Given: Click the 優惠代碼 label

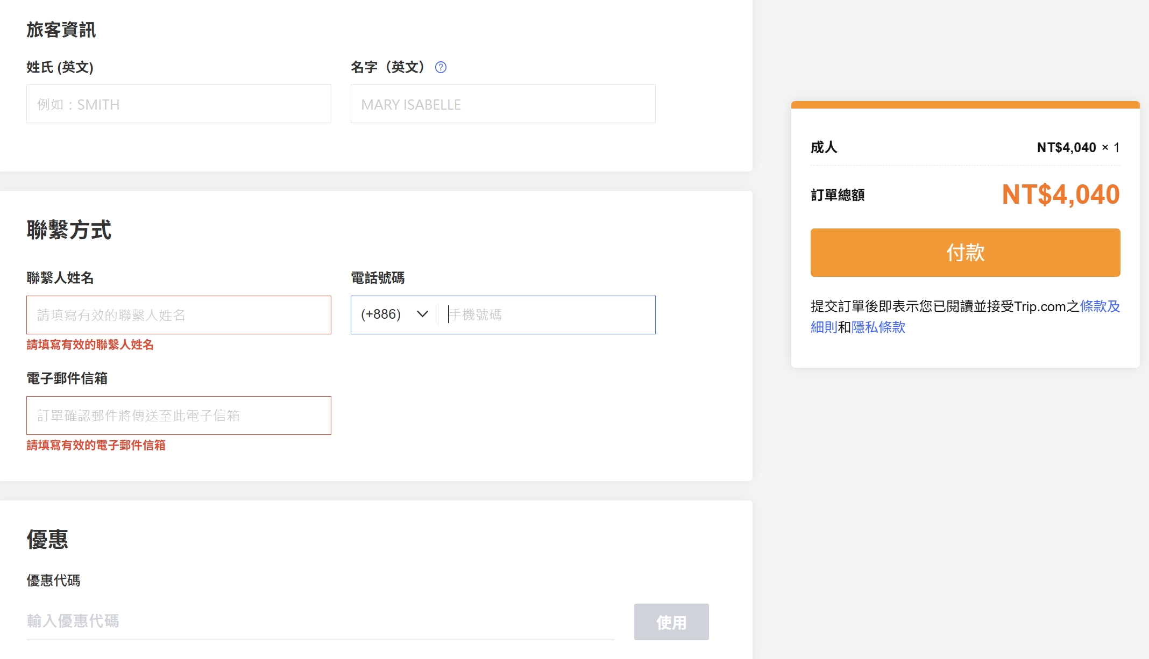Looking at the screenshot, I should (x=53, y=581).
